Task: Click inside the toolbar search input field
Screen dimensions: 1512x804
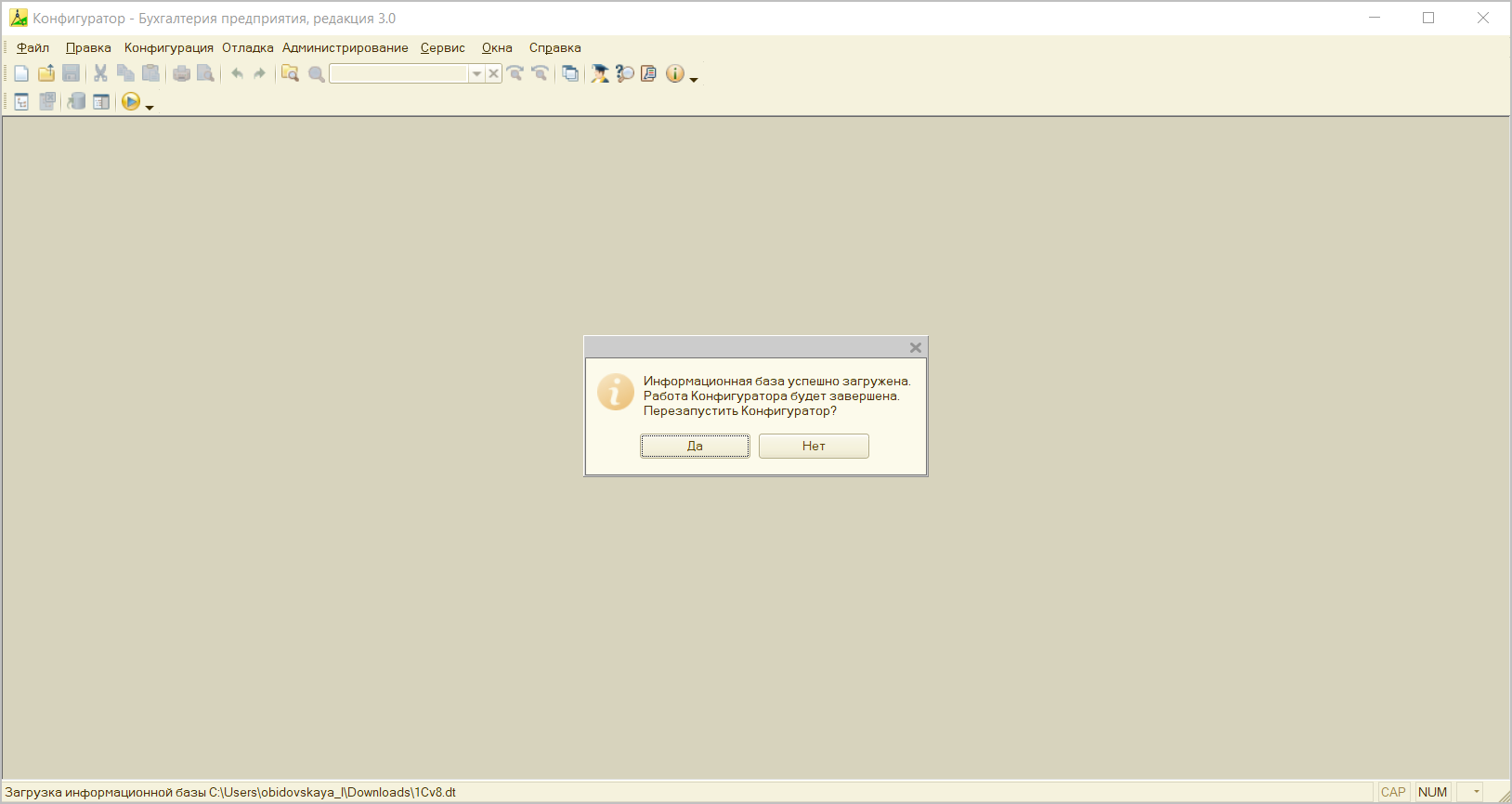Action: pyautogui.click(x=399, y=73)
